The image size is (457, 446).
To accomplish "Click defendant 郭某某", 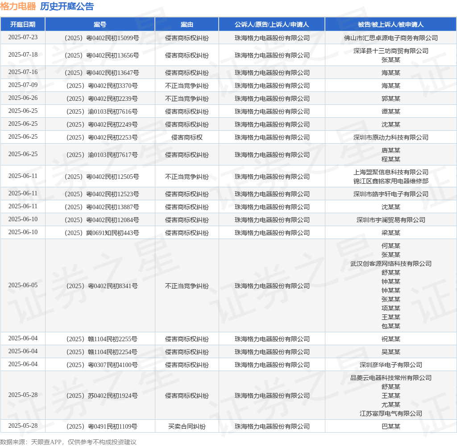I will tap(391, 99).
